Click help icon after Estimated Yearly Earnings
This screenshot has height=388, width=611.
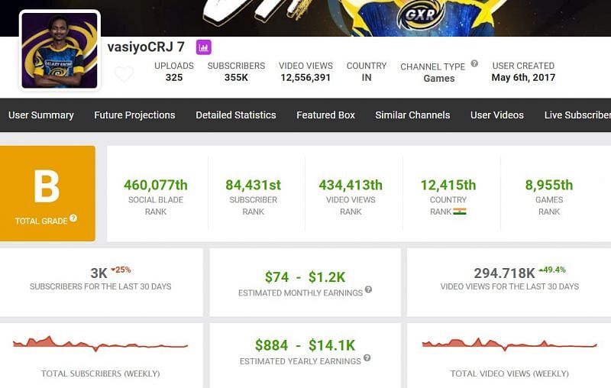tap(367, 358)
